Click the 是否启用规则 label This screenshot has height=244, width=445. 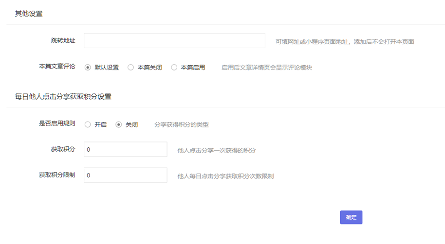point(57,123)
